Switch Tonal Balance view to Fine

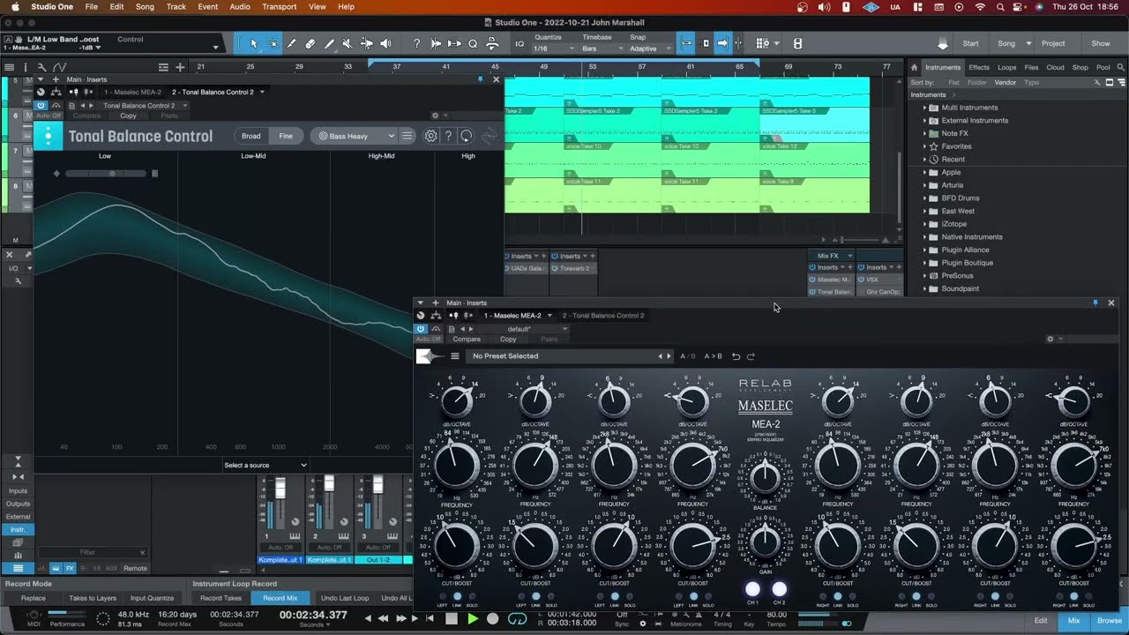tap(286, 136)
